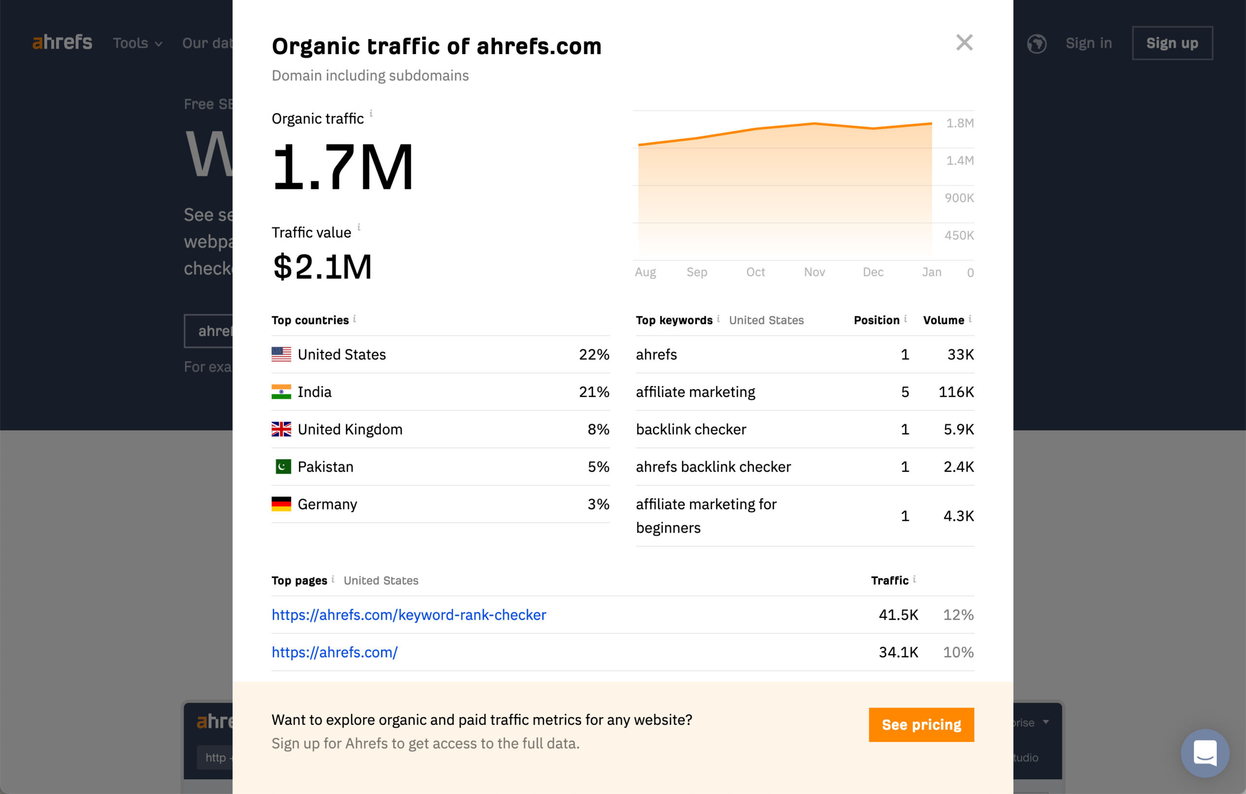Click the globe/language selector icon
Image resolution: width=1246 pixels, height=794 pixels.
1036,43
